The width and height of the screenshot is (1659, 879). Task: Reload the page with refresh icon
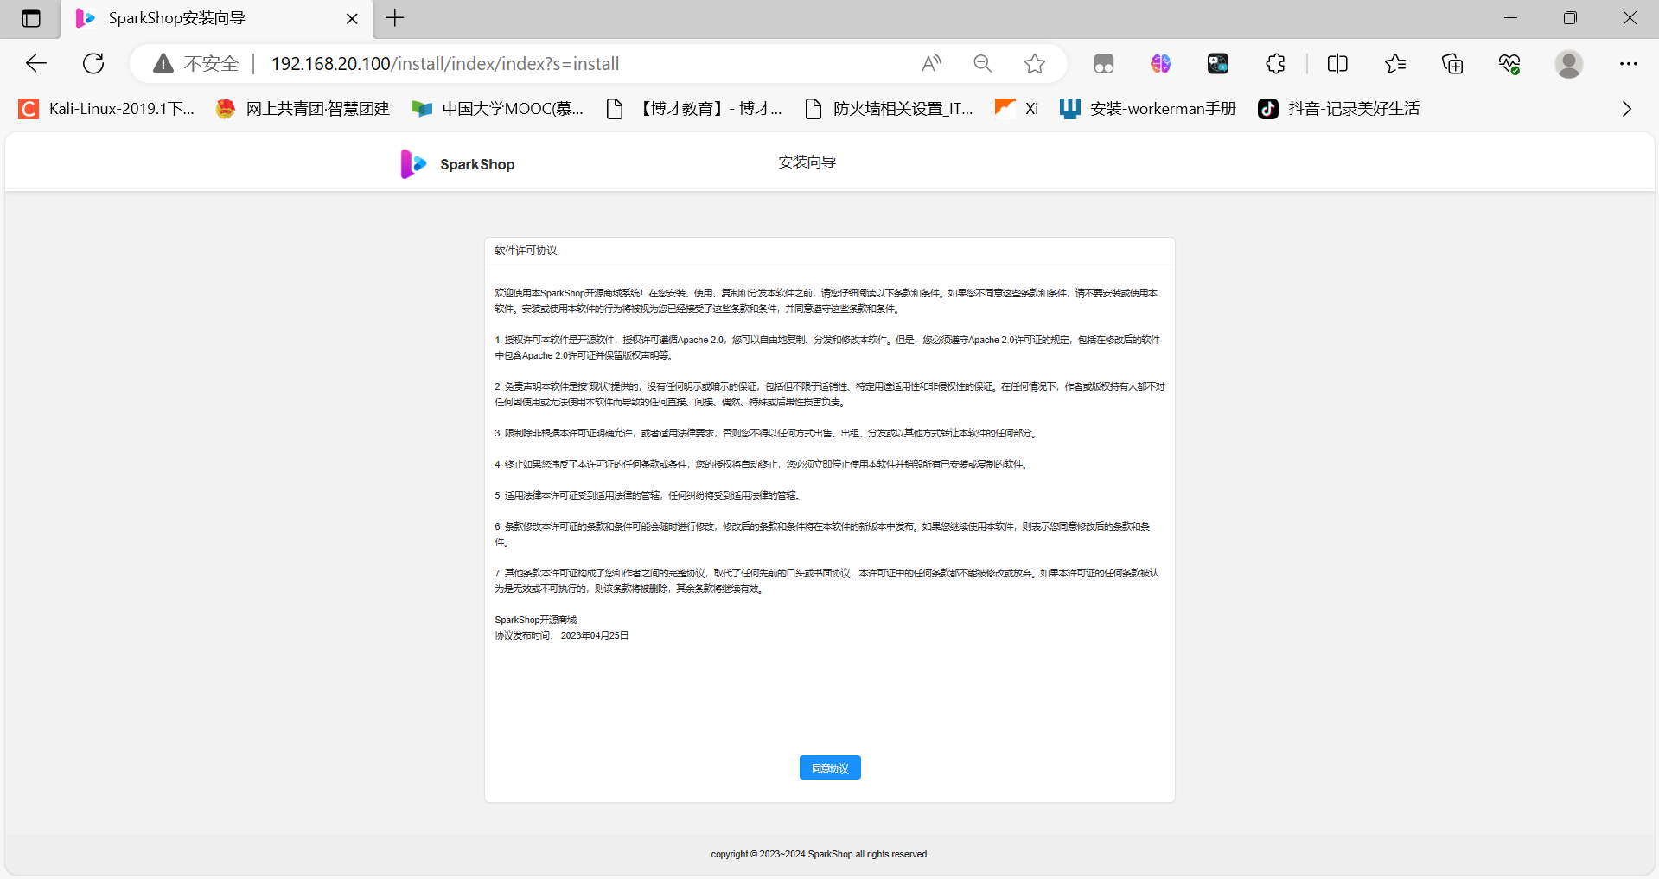pyautogui.click(x=93, y=63)
